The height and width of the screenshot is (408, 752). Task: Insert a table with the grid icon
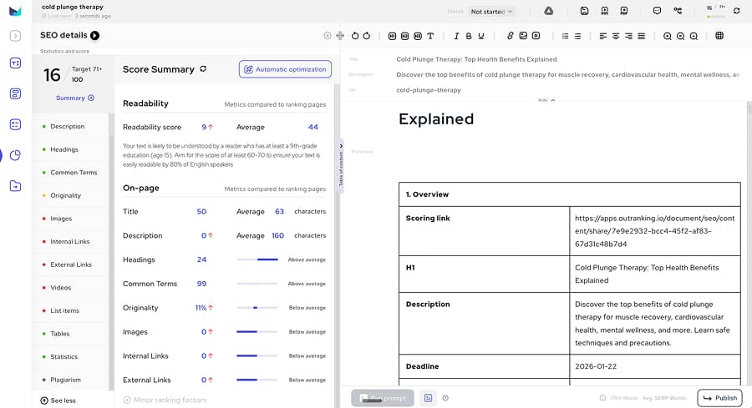click(719, 36)
